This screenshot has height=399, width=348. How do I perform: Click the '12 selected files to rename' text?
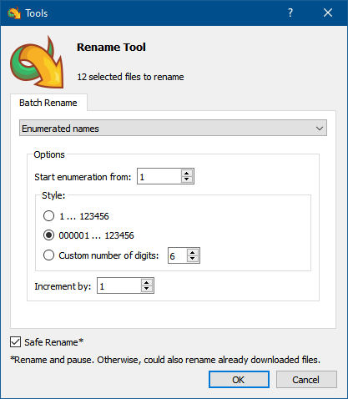click(x=130, y=77)
